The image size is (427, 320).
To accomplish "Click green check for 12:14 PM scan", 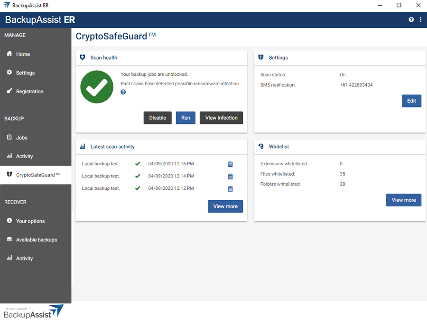I will [138, 176].
